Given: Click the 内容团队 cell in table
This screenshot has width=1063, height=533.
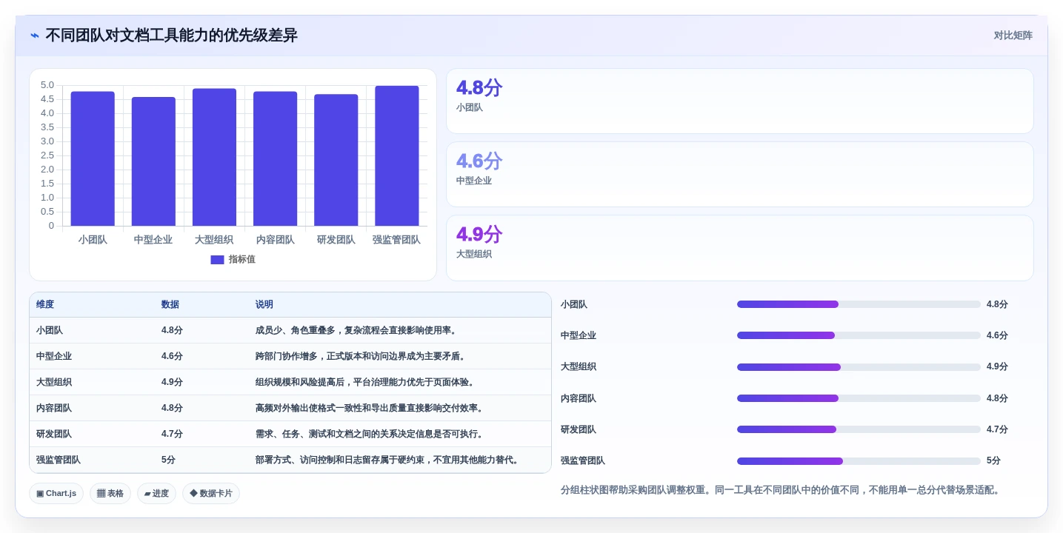Looking at the screenshot, I should point(54,408).
